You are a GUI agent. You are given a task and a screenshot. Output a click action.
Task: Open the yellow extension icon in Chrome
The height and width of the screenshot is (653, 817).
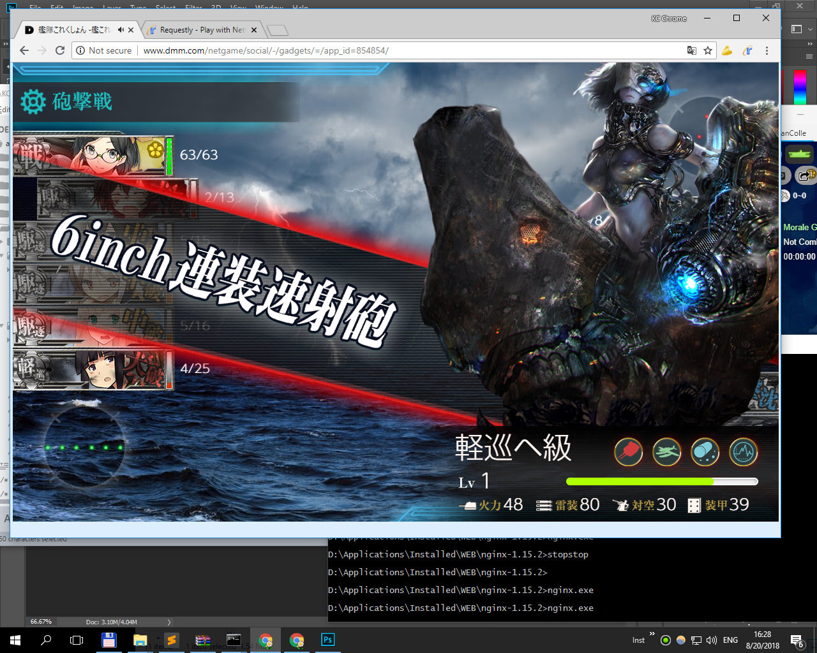727,50
